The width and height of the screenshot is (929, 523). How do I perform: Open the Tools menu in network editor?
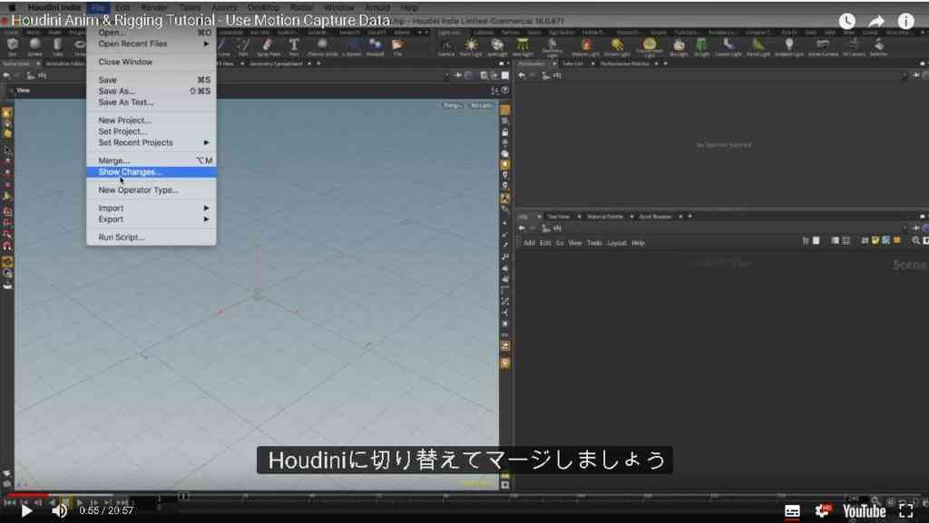click(x=594, y=243)
